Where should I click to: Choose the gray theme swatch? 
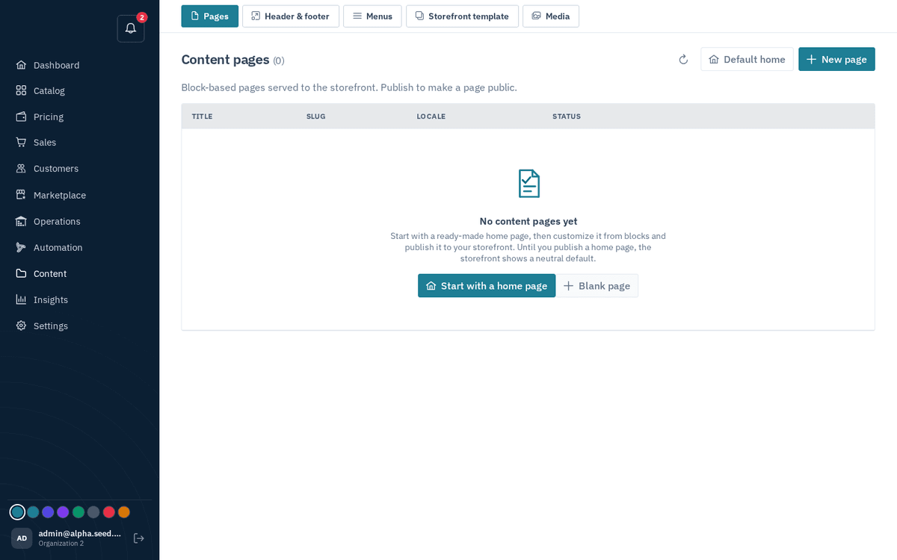(x=93, y=512)
